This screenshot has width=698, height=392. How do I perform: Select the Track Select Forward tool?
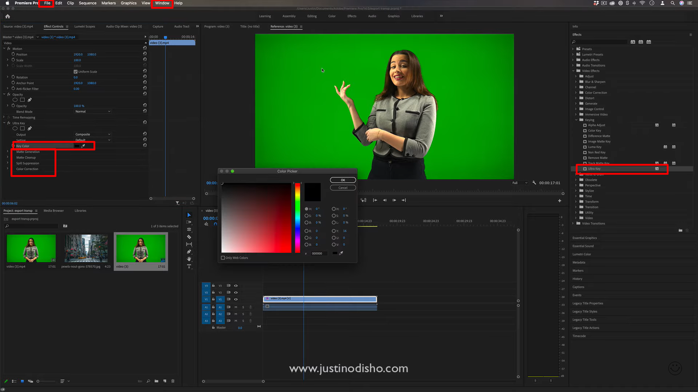[x=189, y=222]
